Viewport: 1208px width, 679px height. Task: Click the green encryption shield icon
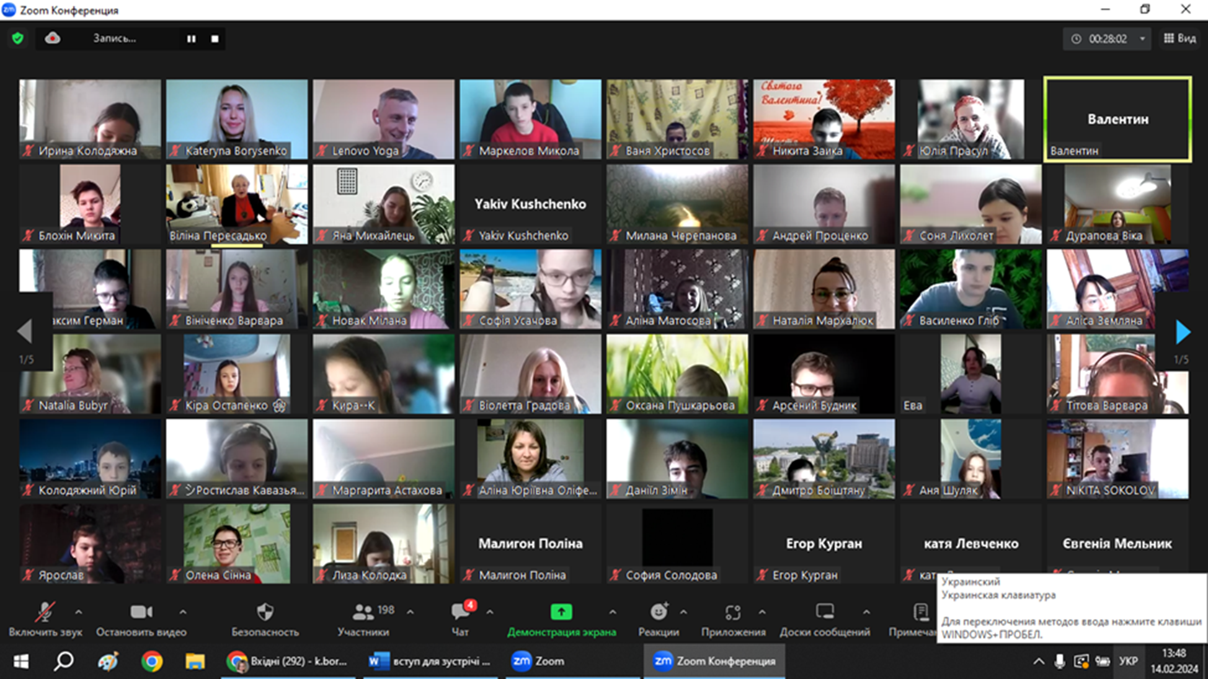(18, 38)
